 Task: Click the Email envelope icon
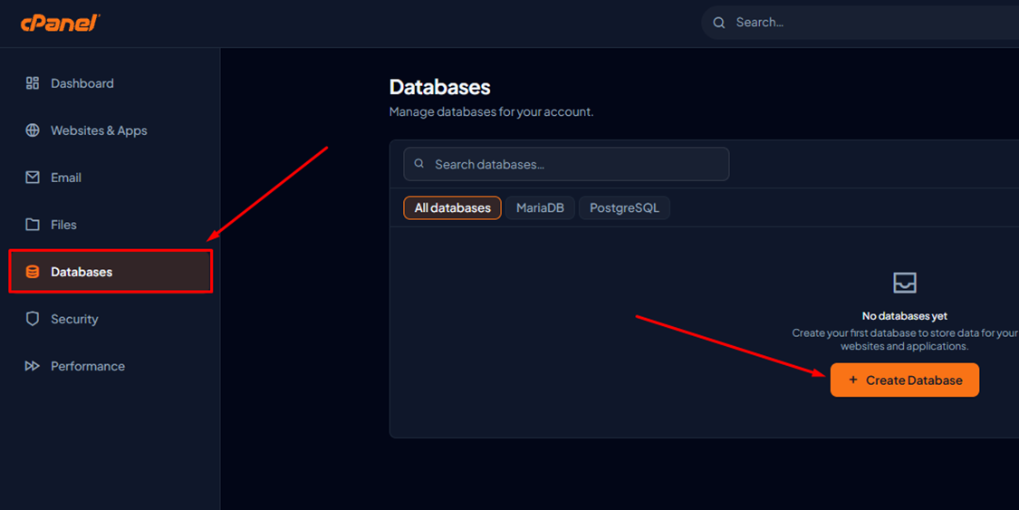pos(33,178)
